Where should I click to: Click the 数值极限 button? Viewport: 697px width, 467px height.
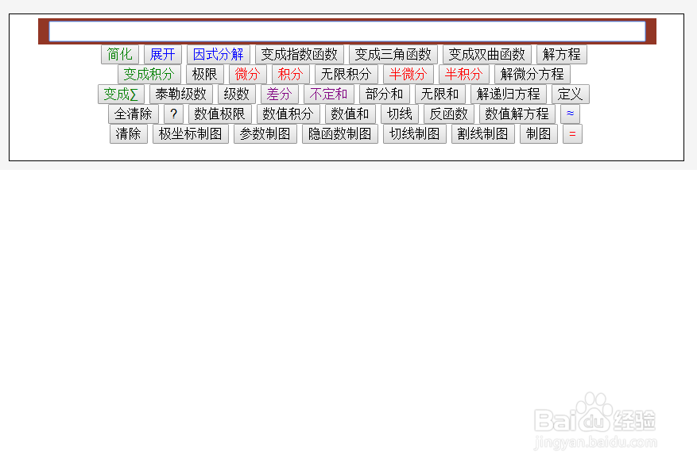pyautogui.click(x=220, y=114)
